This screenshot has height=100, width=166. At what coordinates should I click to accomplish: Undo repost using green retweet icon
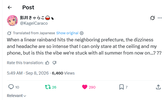click(x=48, y=87)
